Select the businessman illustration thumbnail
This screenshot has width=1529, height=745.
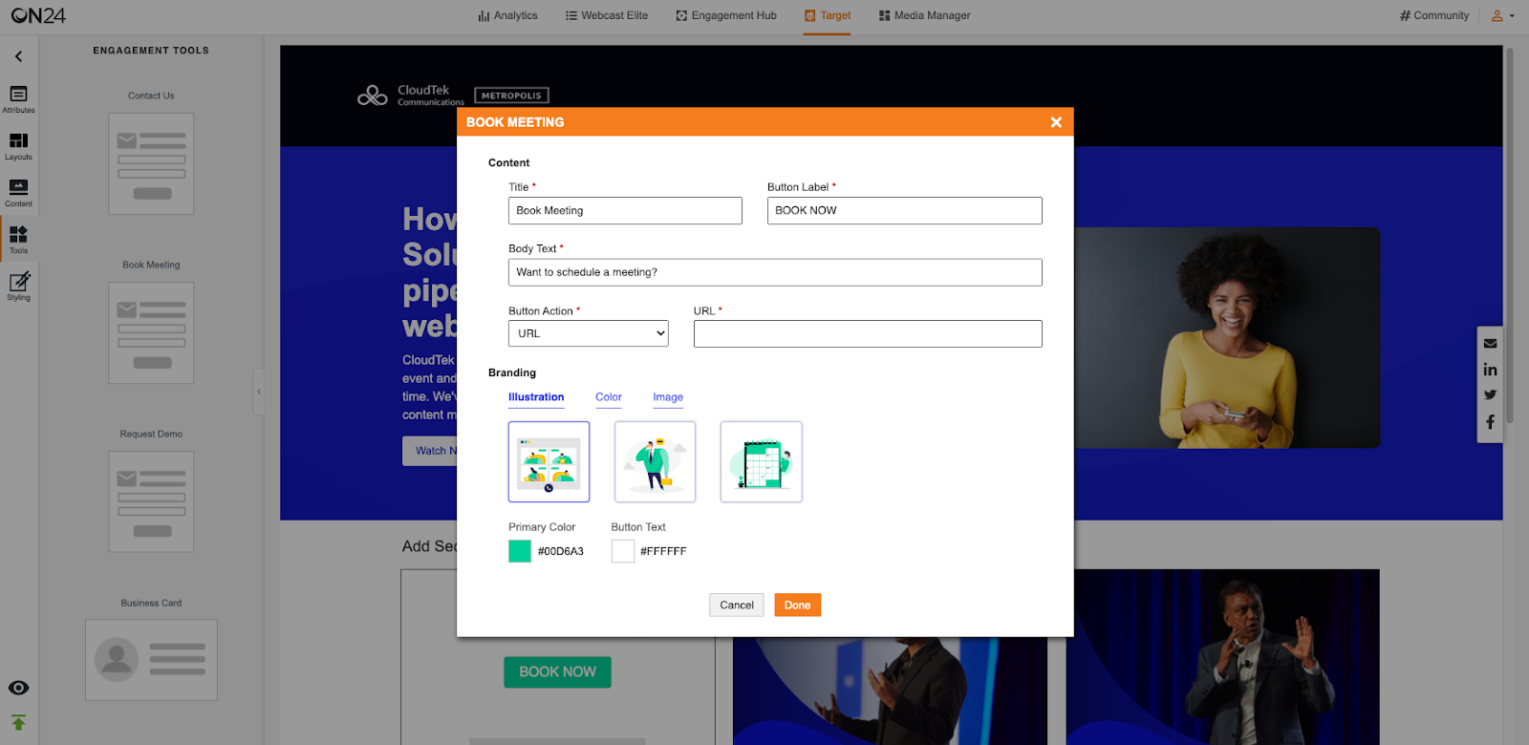point(656,461)
